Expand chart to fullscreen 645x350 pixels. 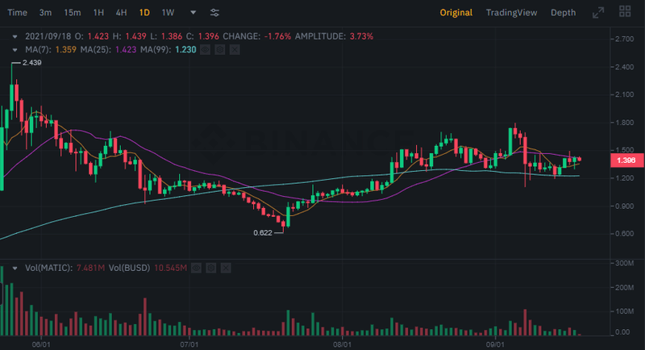click(597, 13)
